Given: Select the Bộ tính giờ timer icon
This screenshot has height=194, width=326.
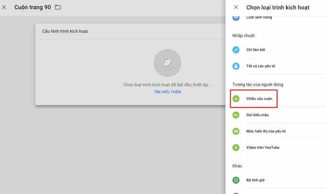Looking at the screenshot, I should click(236, 180).
